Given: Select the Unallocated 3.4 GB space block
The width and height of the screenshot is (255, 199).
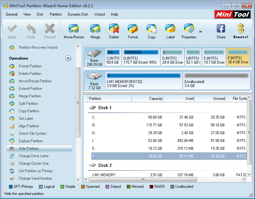Looking at the screenshot, I should 217,80.
